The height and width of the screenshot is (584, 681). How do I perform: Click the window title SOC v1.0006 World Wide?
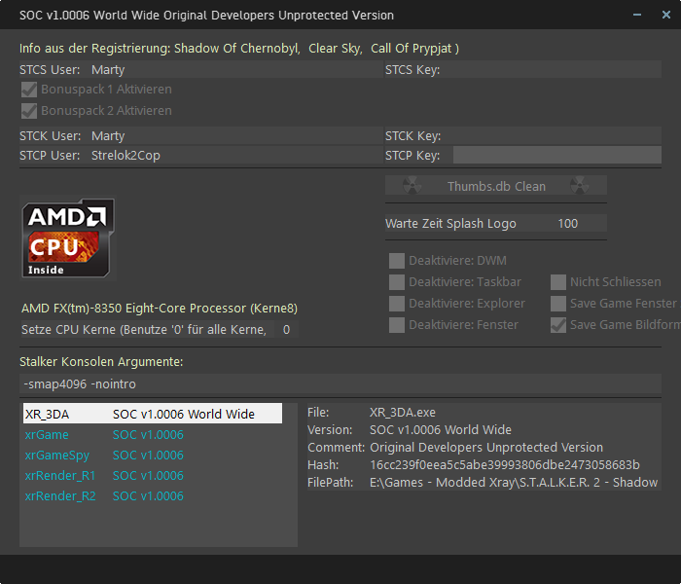point(206,16)
